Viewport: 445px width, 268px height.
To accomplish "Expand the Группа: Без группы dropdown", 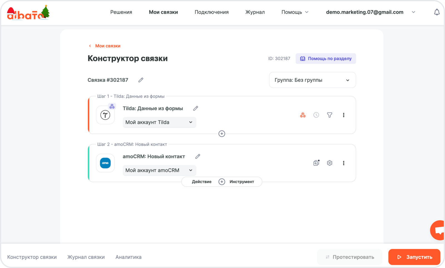I will (312, 80).
